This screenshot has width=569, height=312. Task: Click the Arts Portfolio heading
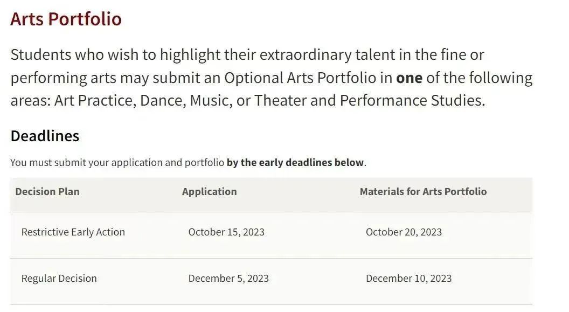point(66,19)
